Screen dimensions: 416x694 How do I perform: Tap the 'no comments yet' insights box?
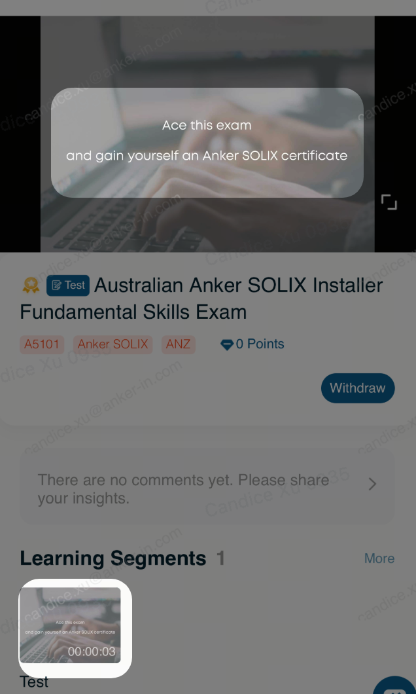(x=207, y=487)
